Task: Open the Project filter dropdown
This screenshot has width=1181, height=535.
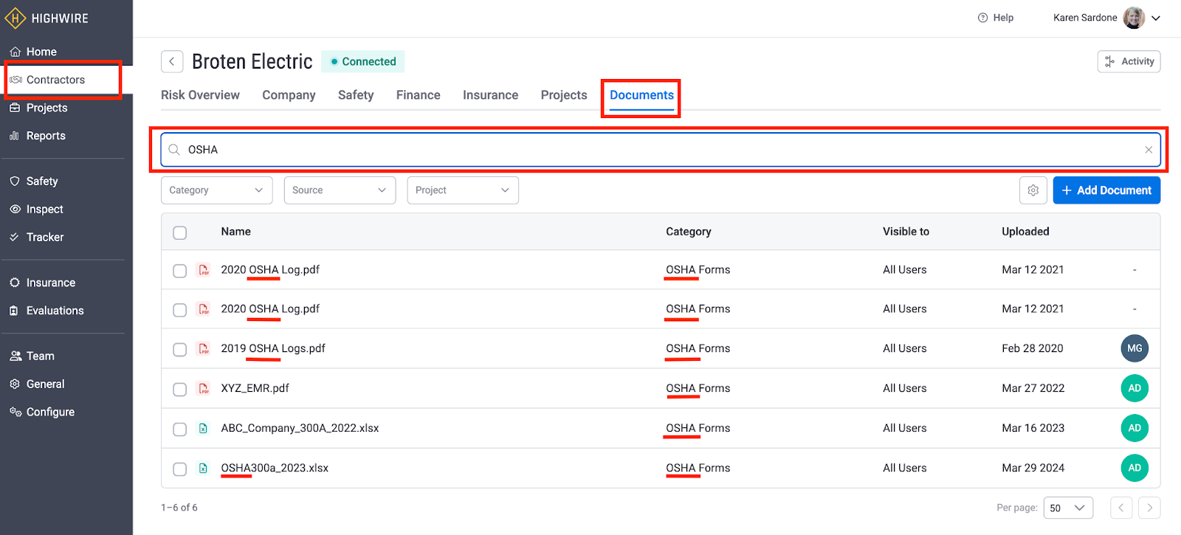Action: tap(463, 190)
